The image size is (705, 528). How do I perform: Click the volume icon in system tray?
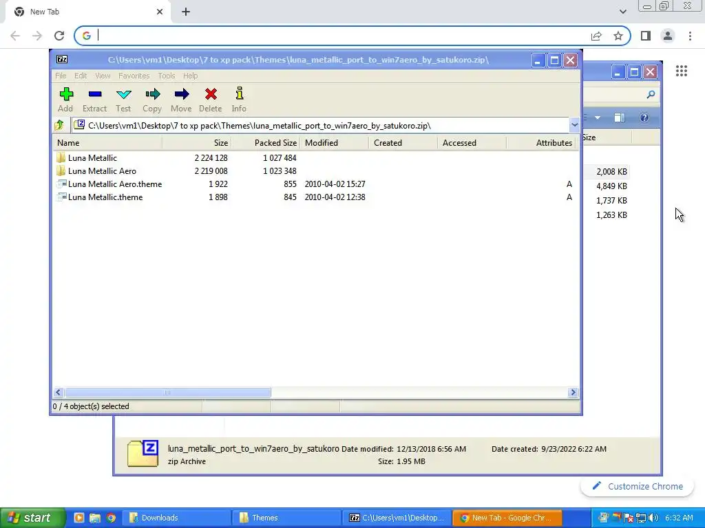click(x=653, y=518)
